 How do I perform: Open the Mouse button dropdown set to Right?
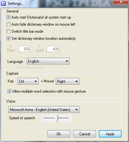(67, 81)
